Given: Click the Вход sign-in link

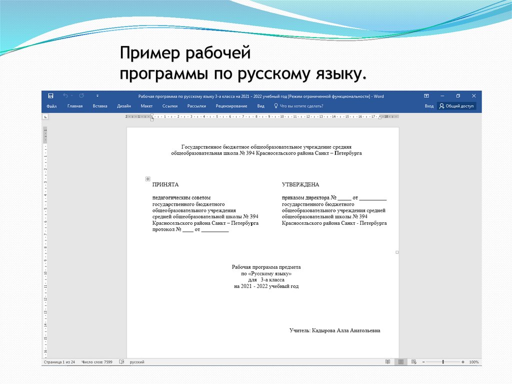Looking at the screenshot, I should tap(429, 106).
